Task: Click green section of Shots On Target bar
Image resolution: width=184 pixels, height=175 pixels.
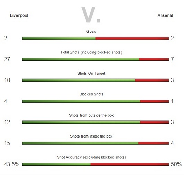Action: (x=78, y=80)
